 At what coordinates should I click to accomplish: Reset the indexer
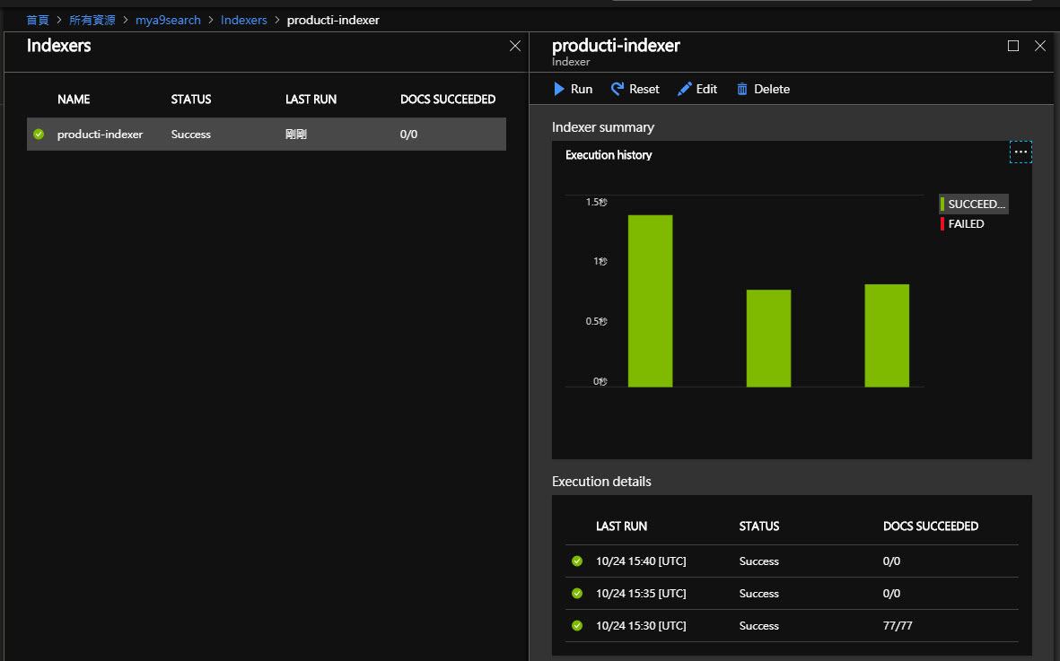point(635,89)
